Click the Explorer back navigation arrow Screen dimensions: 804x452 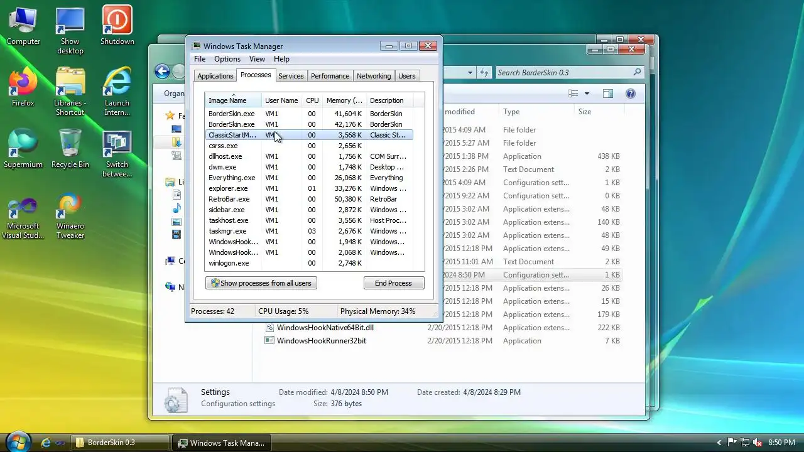(163, 72)
